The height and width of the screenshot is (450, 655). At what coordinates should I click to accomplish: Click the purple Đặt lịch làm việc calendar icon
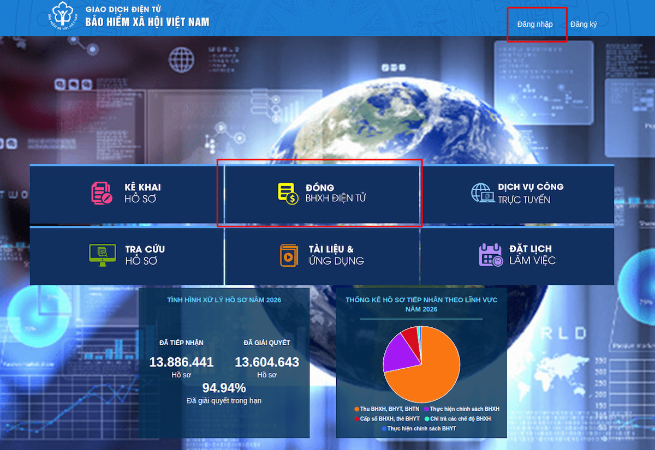491,255
